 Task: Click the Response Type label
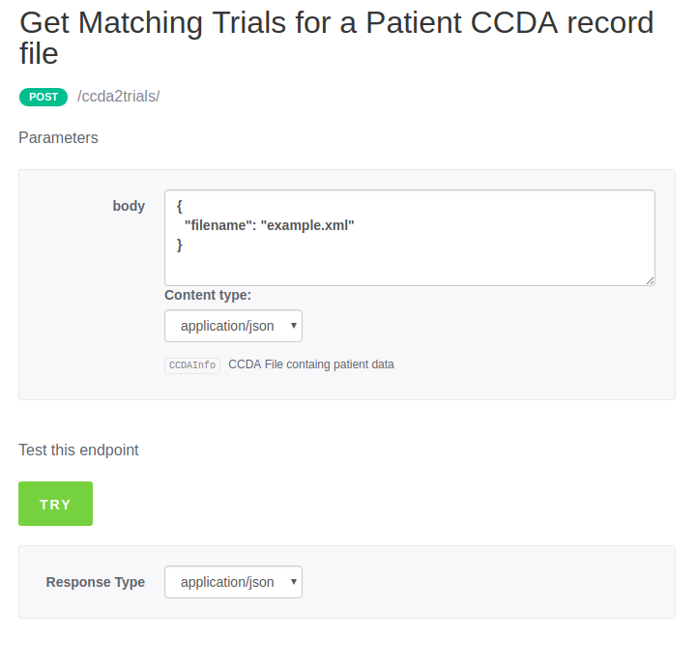(96, 582)
